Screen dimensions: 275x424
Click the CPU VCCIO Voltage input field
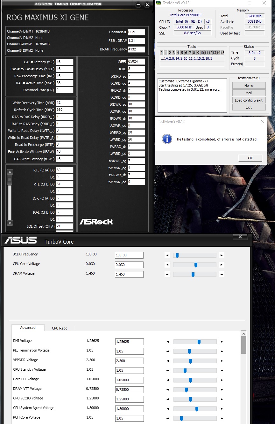click(130, 399)
